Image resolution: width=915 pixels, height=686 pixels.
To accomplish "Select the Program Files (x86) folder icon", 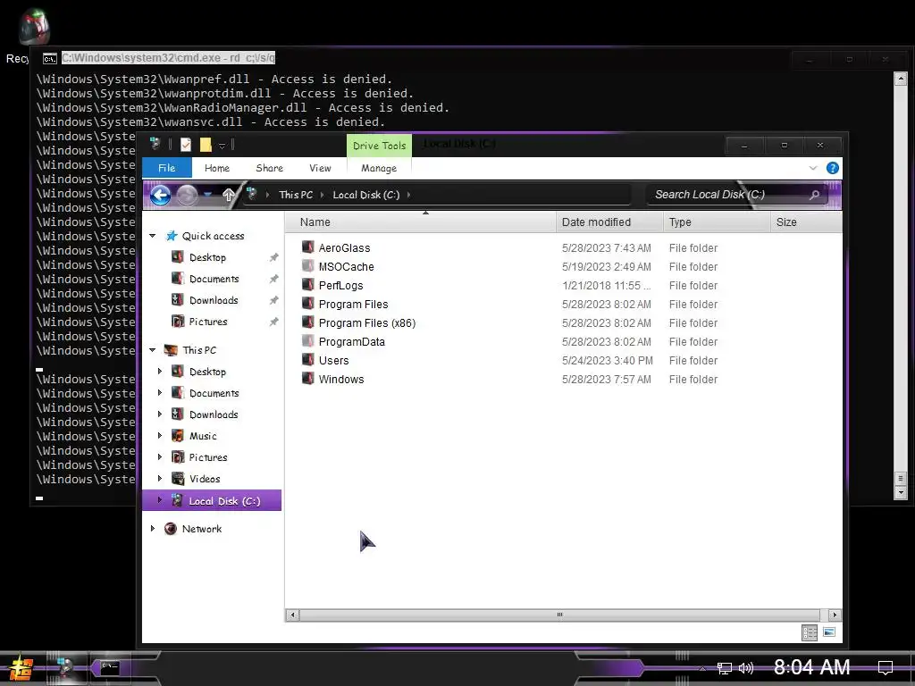I will 308,322.
